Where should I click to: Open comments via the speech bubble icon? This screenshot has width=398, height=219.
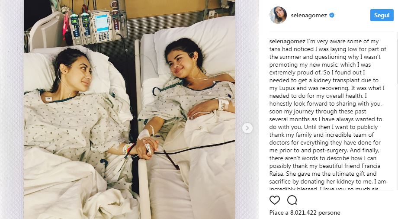click(292, 200)
